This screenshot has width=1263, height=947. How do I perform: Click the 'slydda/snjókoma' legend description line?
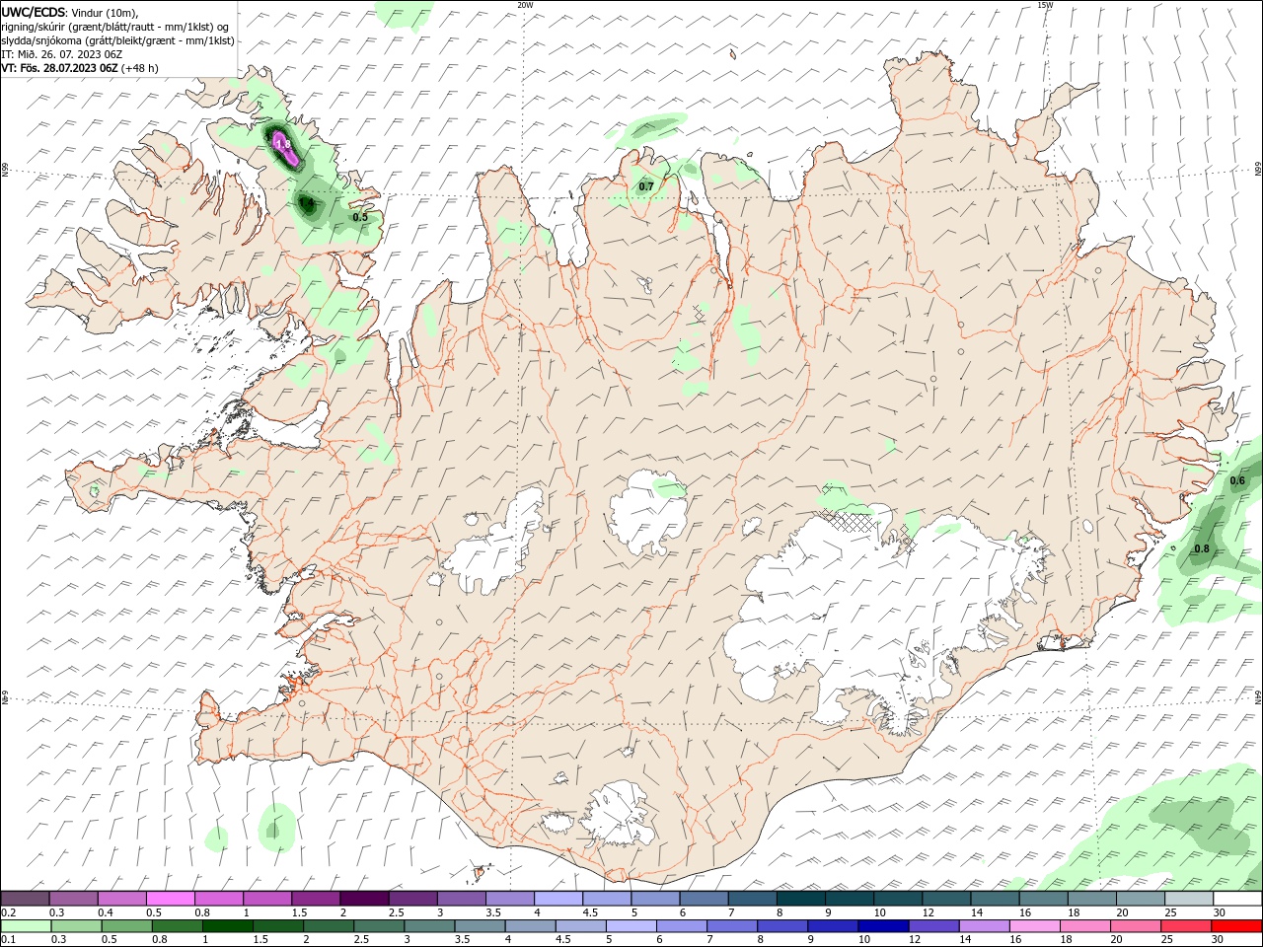pos(117,40)
